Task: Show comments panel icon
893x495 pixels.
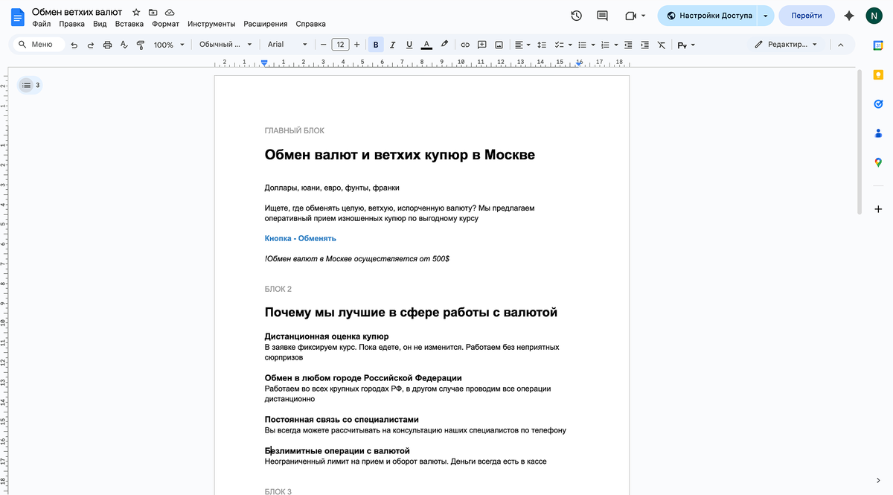Action: 602,16
